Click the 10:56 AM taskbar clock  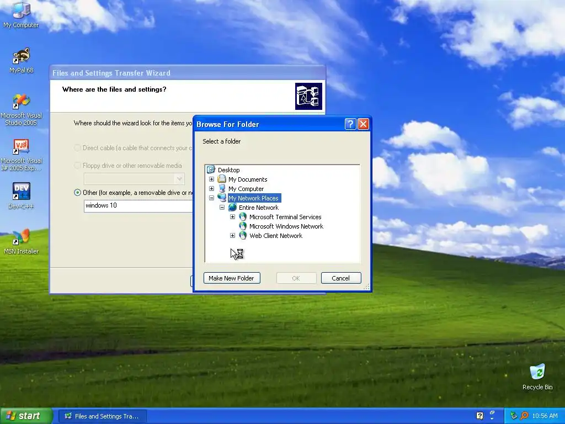(545, 416)
